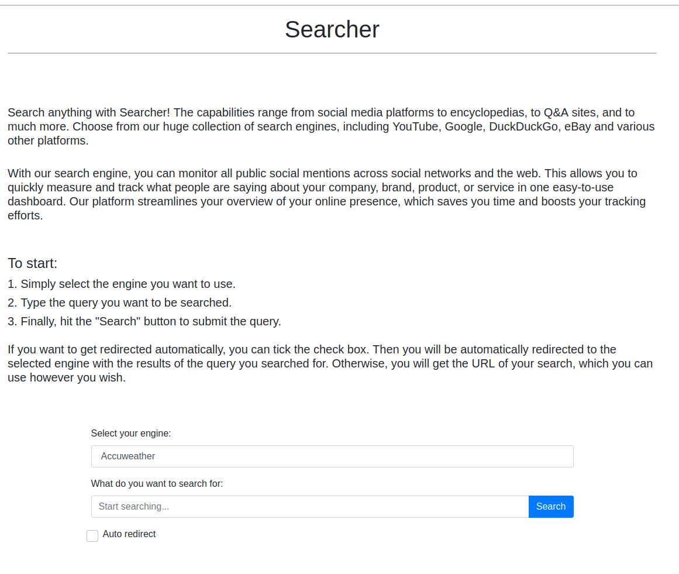Click the Start searching query field
This screenshot has height=574, width=679.
coord(309,507)
